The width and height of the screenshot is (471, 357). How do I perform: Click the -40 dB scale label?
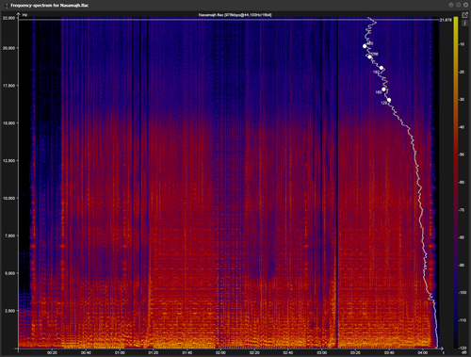pyautogui.click(x=462, y=127)
